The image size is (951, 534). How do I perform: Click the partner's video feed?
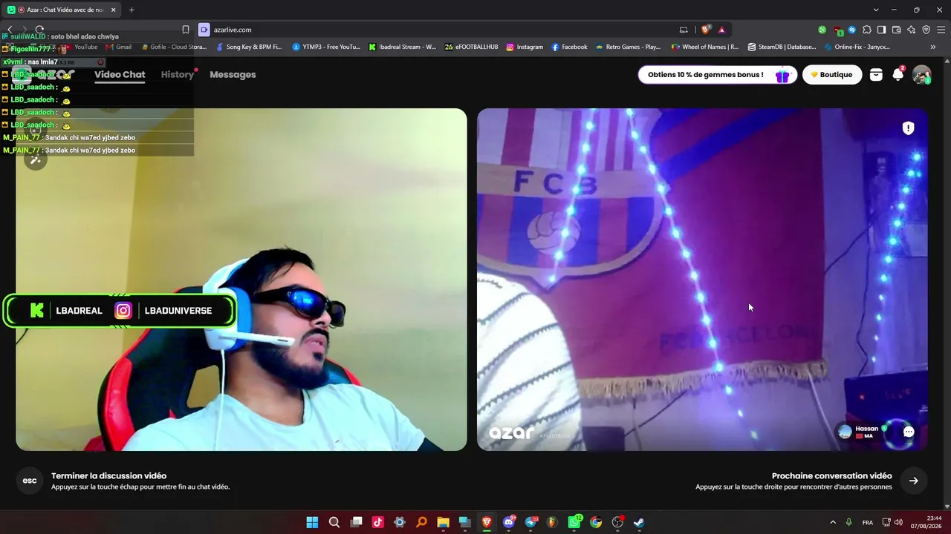pos(702,280)
